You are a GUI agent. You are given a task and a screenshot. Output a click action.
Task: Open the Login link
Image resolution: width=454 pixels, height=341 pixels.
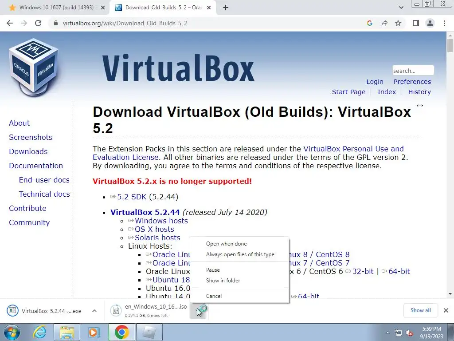pyautogui.click(x=375, y=82)
